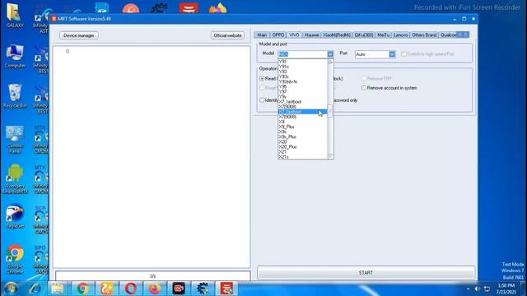Choose X20_Plus from the model list
This screenshot has height=296, width=527.
pyautogui.click(x=303, y=147)
